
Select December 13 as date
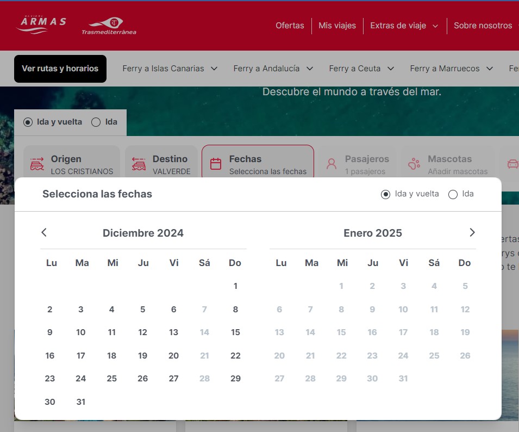pos(174,332)
